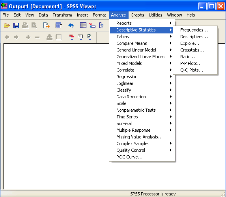Click the Open file folder icon
Viewport: 226px width, 197px height.
(x=7, y=26)
